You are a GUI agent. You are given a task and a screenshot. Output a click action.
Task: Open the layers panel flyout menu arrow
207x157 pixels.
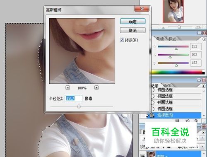(x=203, y=133)
